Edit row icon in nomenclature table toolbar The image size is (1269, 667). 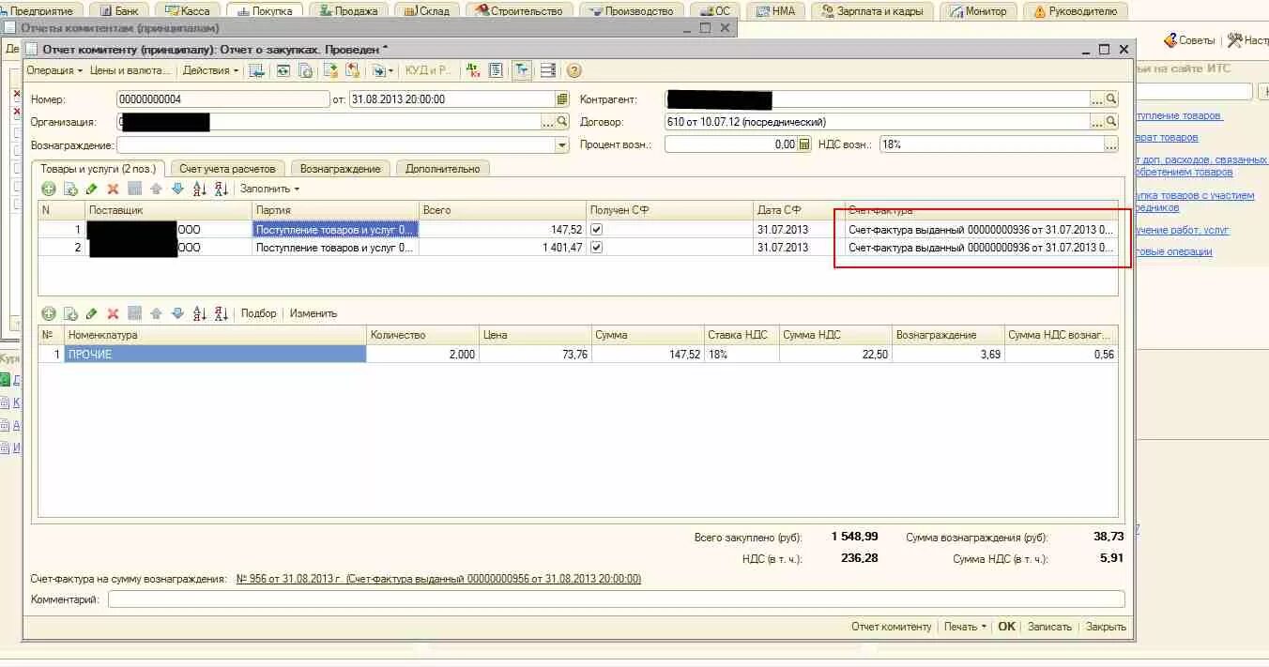91,313
